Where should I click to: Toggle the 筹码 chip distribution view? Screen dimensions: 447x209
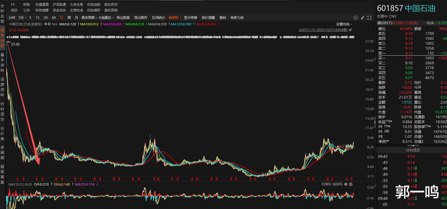[x=223, y=18]
